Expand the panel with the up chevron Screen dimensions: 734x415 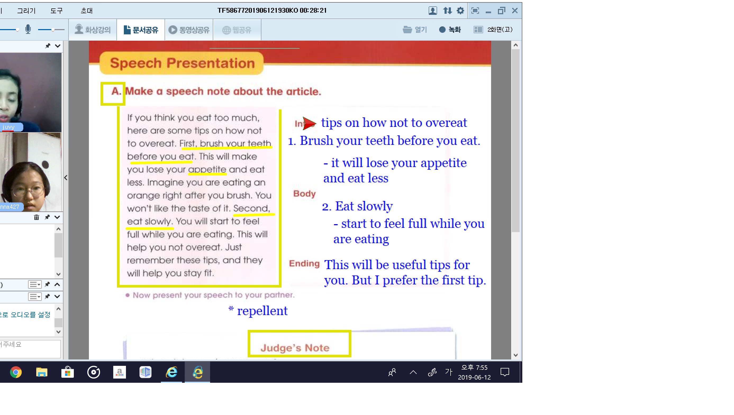tap(57, 284)
